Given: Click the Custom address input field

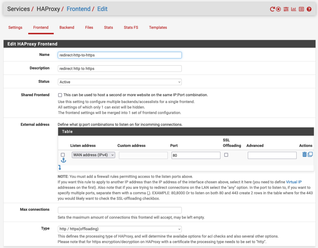Looking at the screenshot, I should point(143,155).
